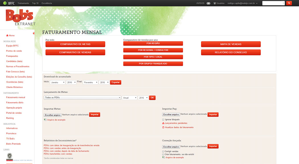This screenshot has height=164, width=299.
Task: Choose file for Importar Pag
Action: tap(171, 114)
